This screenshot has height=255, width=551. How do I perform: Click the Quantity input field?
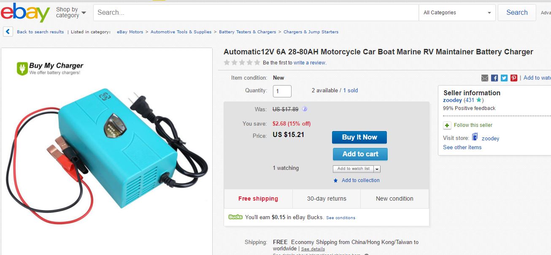pyautogui.click(x=282, y=91)
